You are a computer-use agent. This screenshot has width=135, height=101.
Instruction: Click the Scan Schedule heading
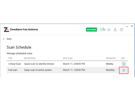19,47
